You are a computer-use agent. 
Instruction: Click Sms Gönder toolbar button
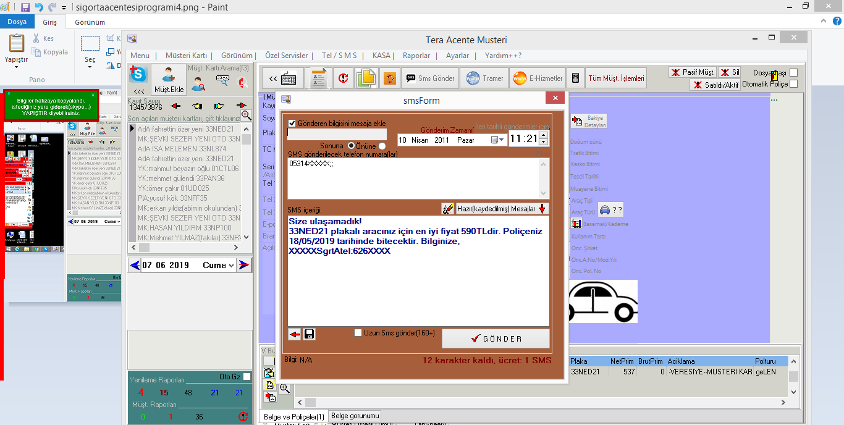click(x=429, y=78)
